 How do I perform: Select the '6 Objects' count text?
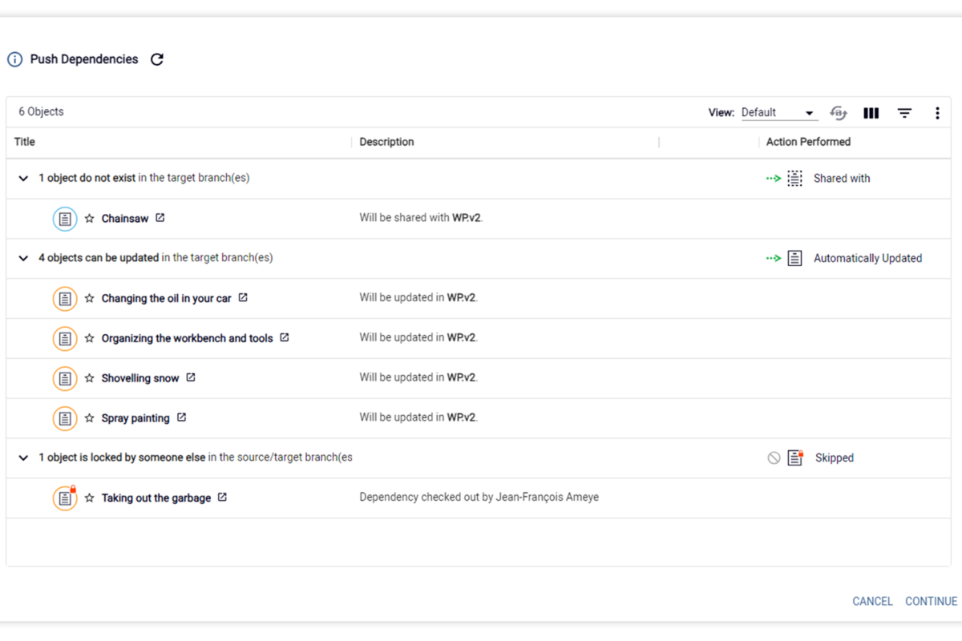click(x=41, y=112)
